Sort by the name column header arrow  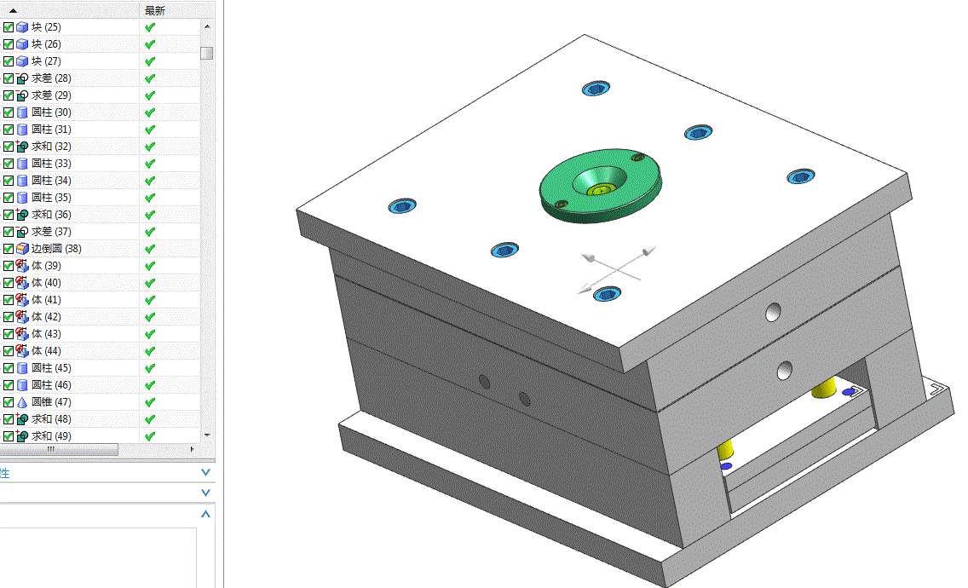(x=13, y=10)
